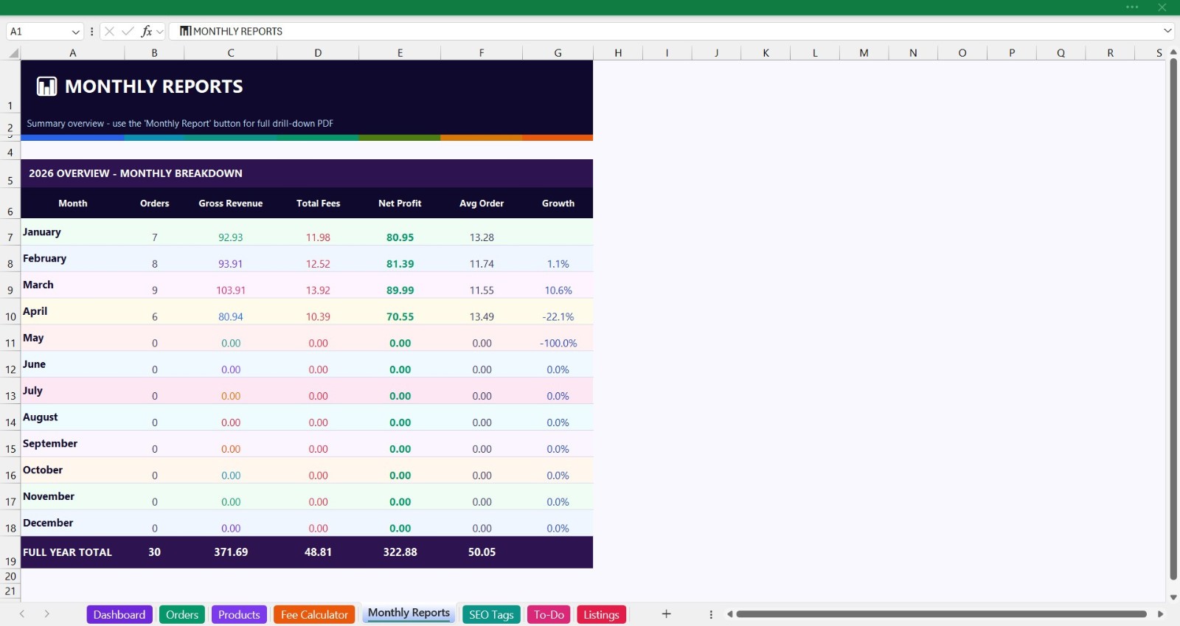This screenshot has height=626, width=1180.
Task: Click the Total Fees column heading
Action: 318,203
